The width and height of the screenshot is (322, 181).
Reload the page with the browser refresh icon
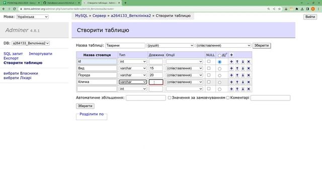point(15,9)
